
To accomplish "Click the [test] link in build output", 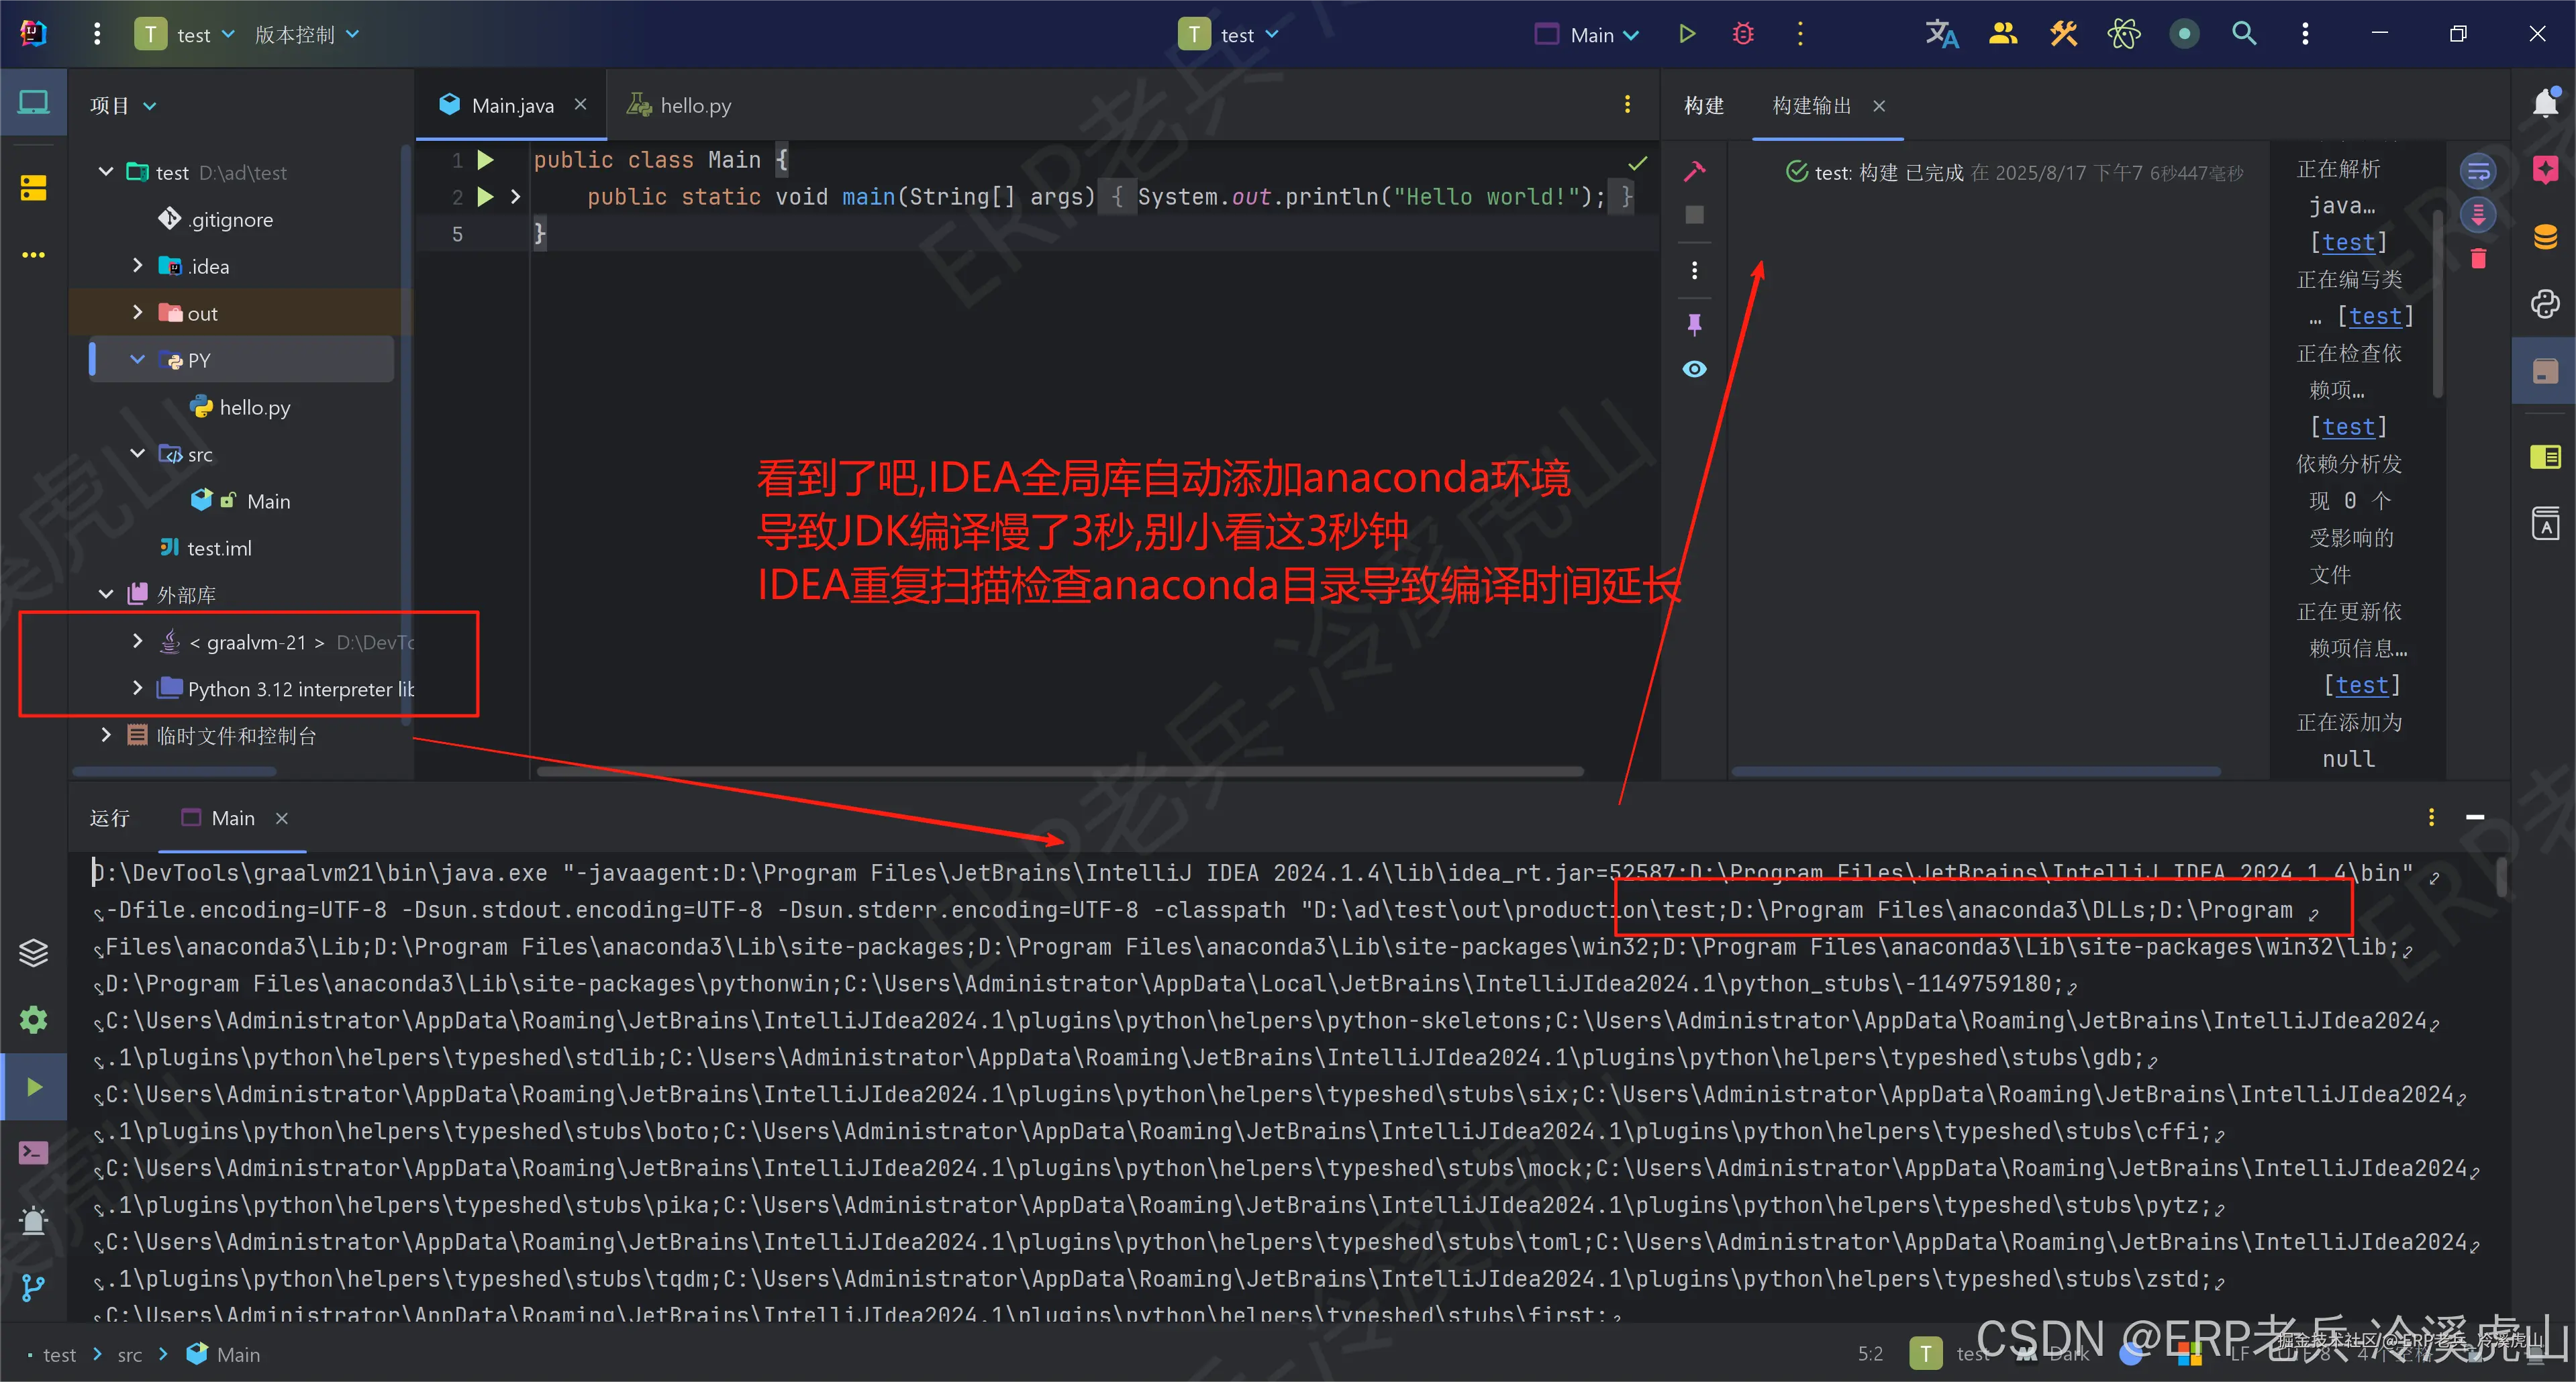I will click(2347, 243).
